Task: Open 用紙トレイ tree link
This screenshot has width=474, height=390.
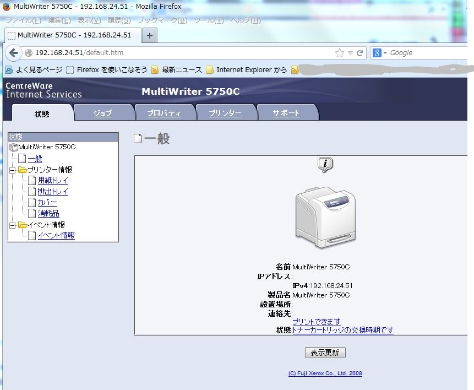Action: [53, 180]
